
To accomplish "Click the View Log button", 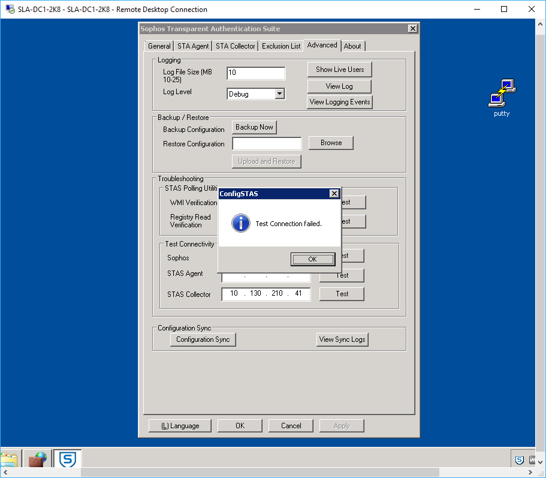I will [x=339, y=86].
